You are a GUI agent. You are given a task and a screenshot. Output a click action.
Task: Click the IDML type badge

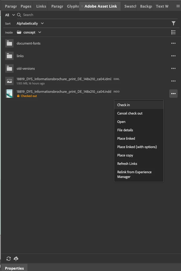tap(116, 79)
